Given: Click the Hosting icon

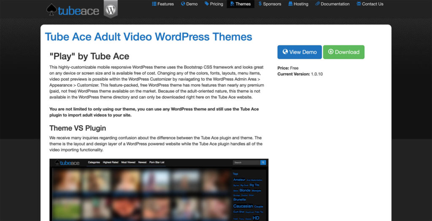Looking at the screenshot, I should click(x=290, y=3).
